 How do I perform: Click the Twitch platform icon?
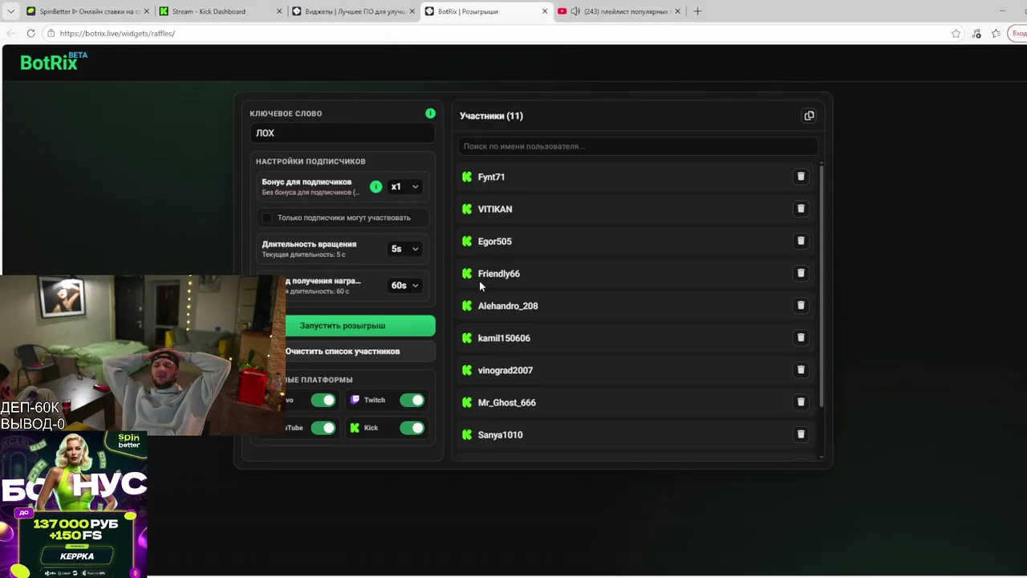point(355,400)
